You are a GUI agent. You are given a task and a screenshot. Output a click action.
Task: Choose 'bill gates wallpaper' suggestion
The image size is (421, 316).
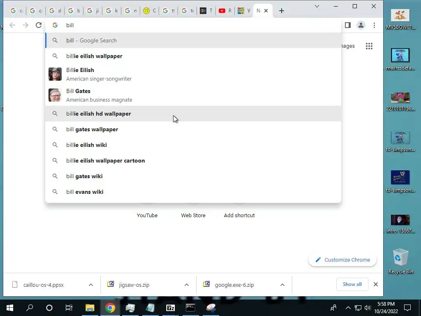[193, 129]
